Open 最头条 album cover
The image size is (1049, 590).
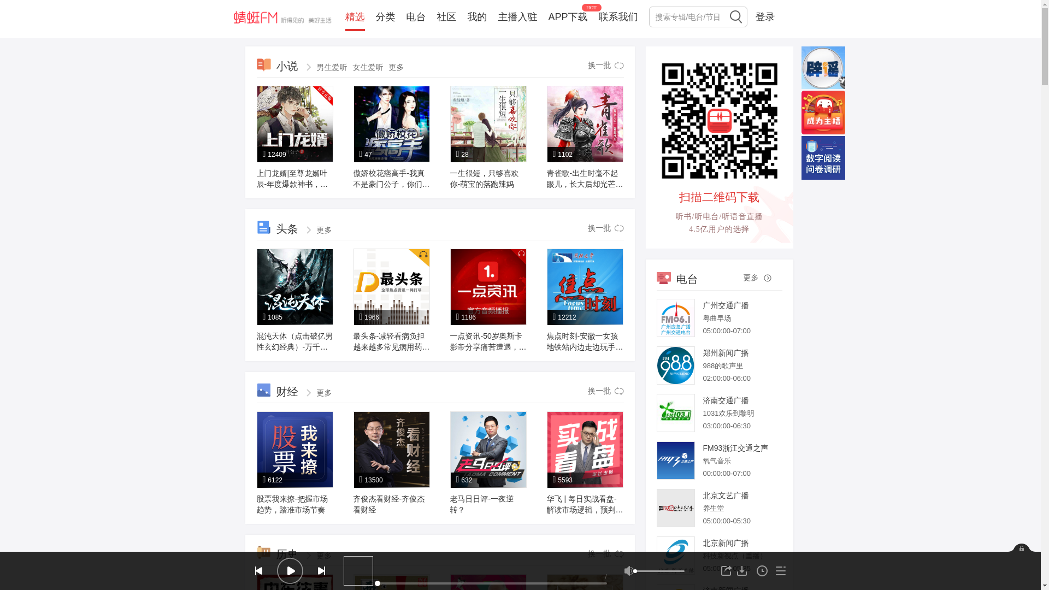391,287
